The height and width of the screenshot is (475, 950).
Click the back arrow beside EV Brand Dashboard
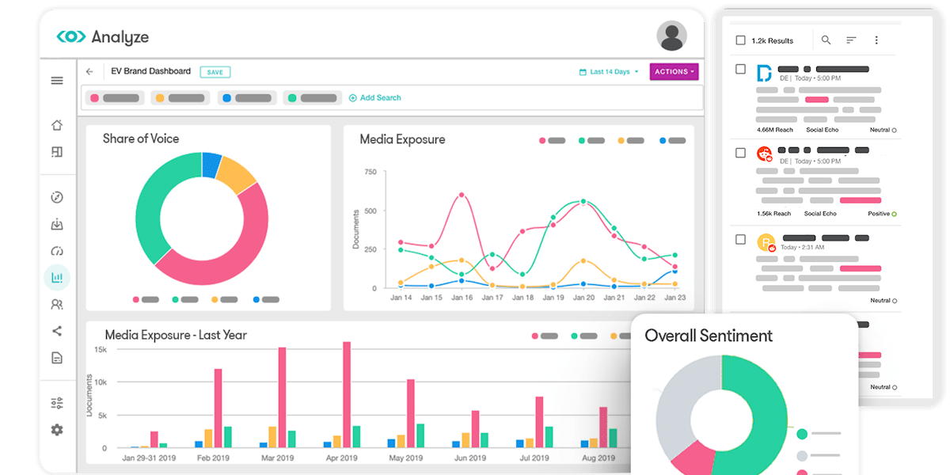[x=89, y=72]
